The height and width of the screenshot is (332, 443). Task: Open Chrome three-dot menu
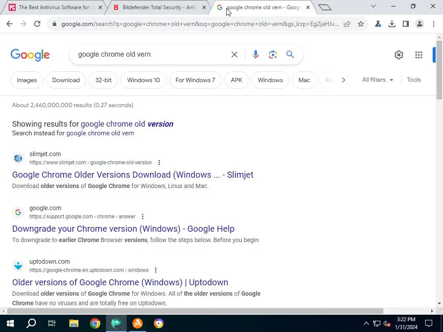click(x=433, y=24)
